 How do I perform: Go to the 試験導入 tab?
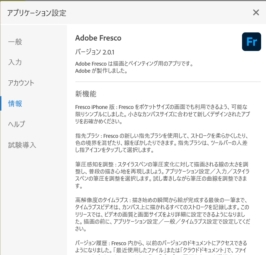point(22,145)
